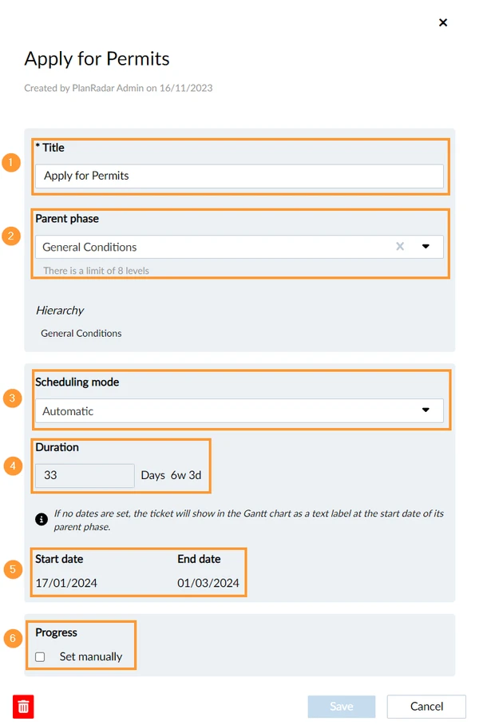The width and height of the screenshot is (479, 725).
Task: Click the Cancel button
Action: tap(426, 707)
